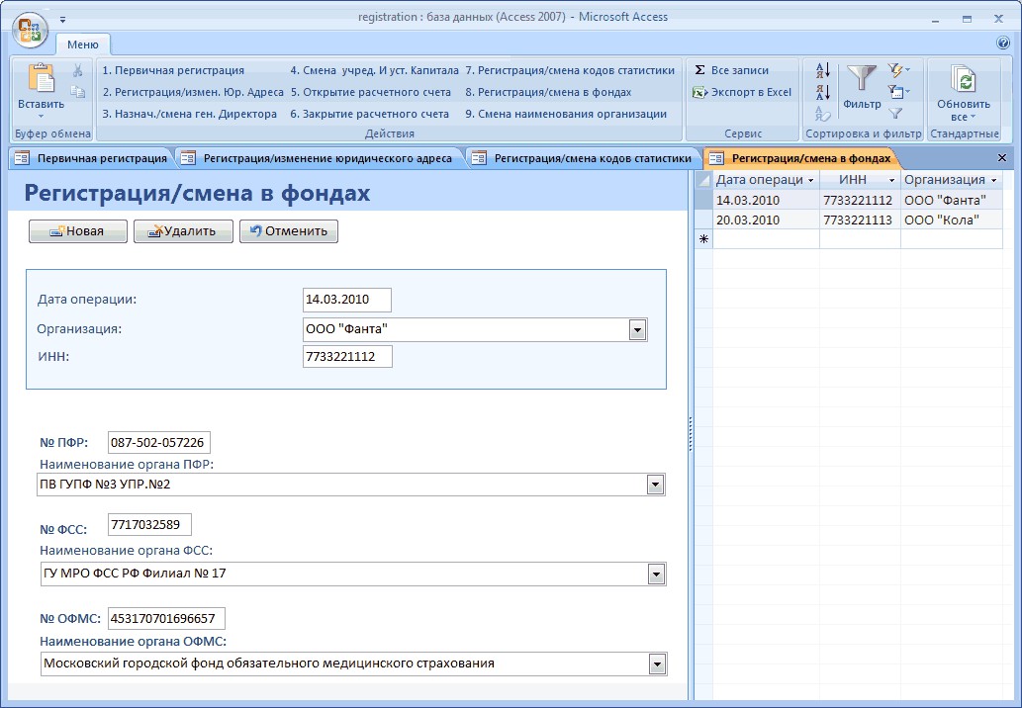Image resolution: width=1022 pixels, height=708 pixels.
Task: Open the ИНН column filter arrow
Action: pos(891,180)
